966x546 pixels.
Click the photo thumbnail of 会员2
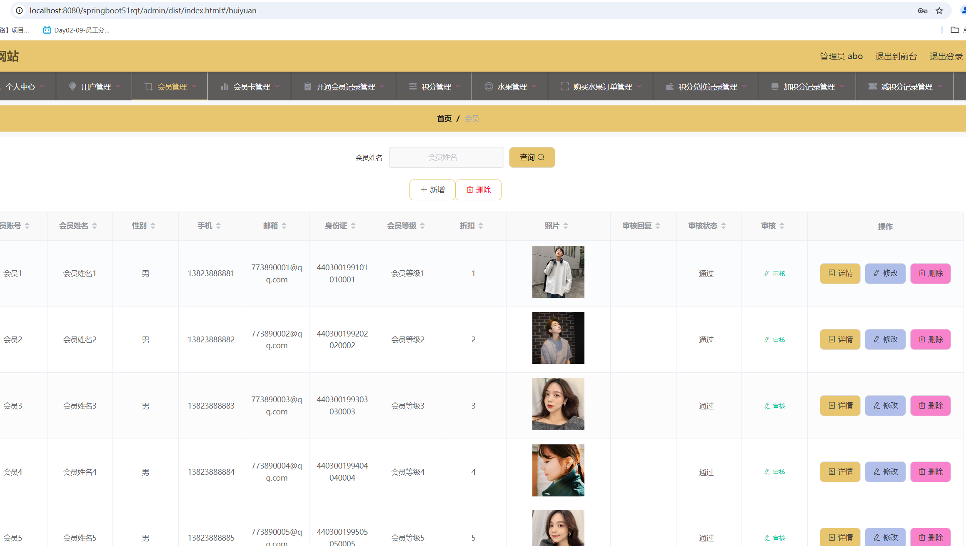[x=558, y=338]
